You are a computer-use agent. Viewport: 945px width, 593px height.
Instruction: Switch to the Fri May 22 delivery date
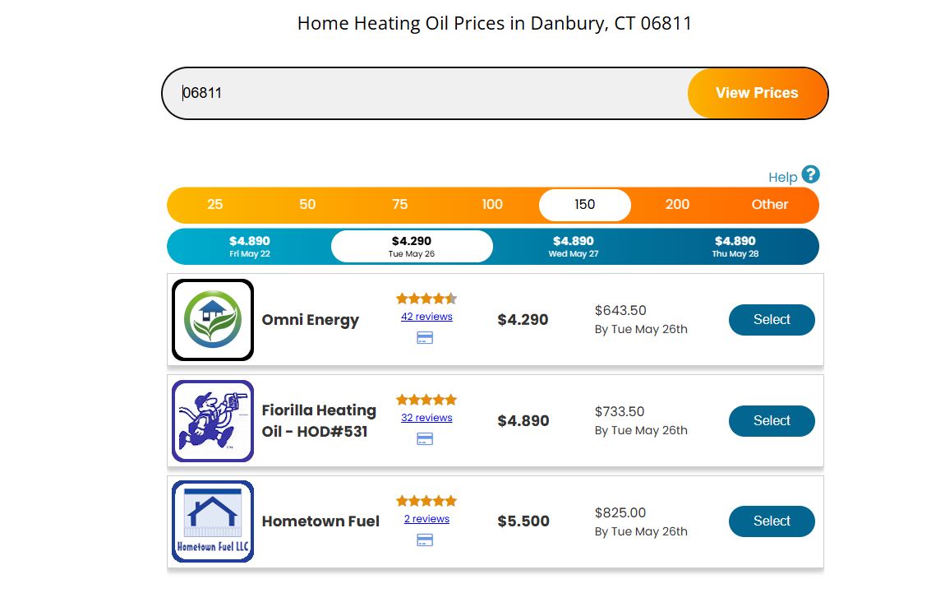coord(250,246)
